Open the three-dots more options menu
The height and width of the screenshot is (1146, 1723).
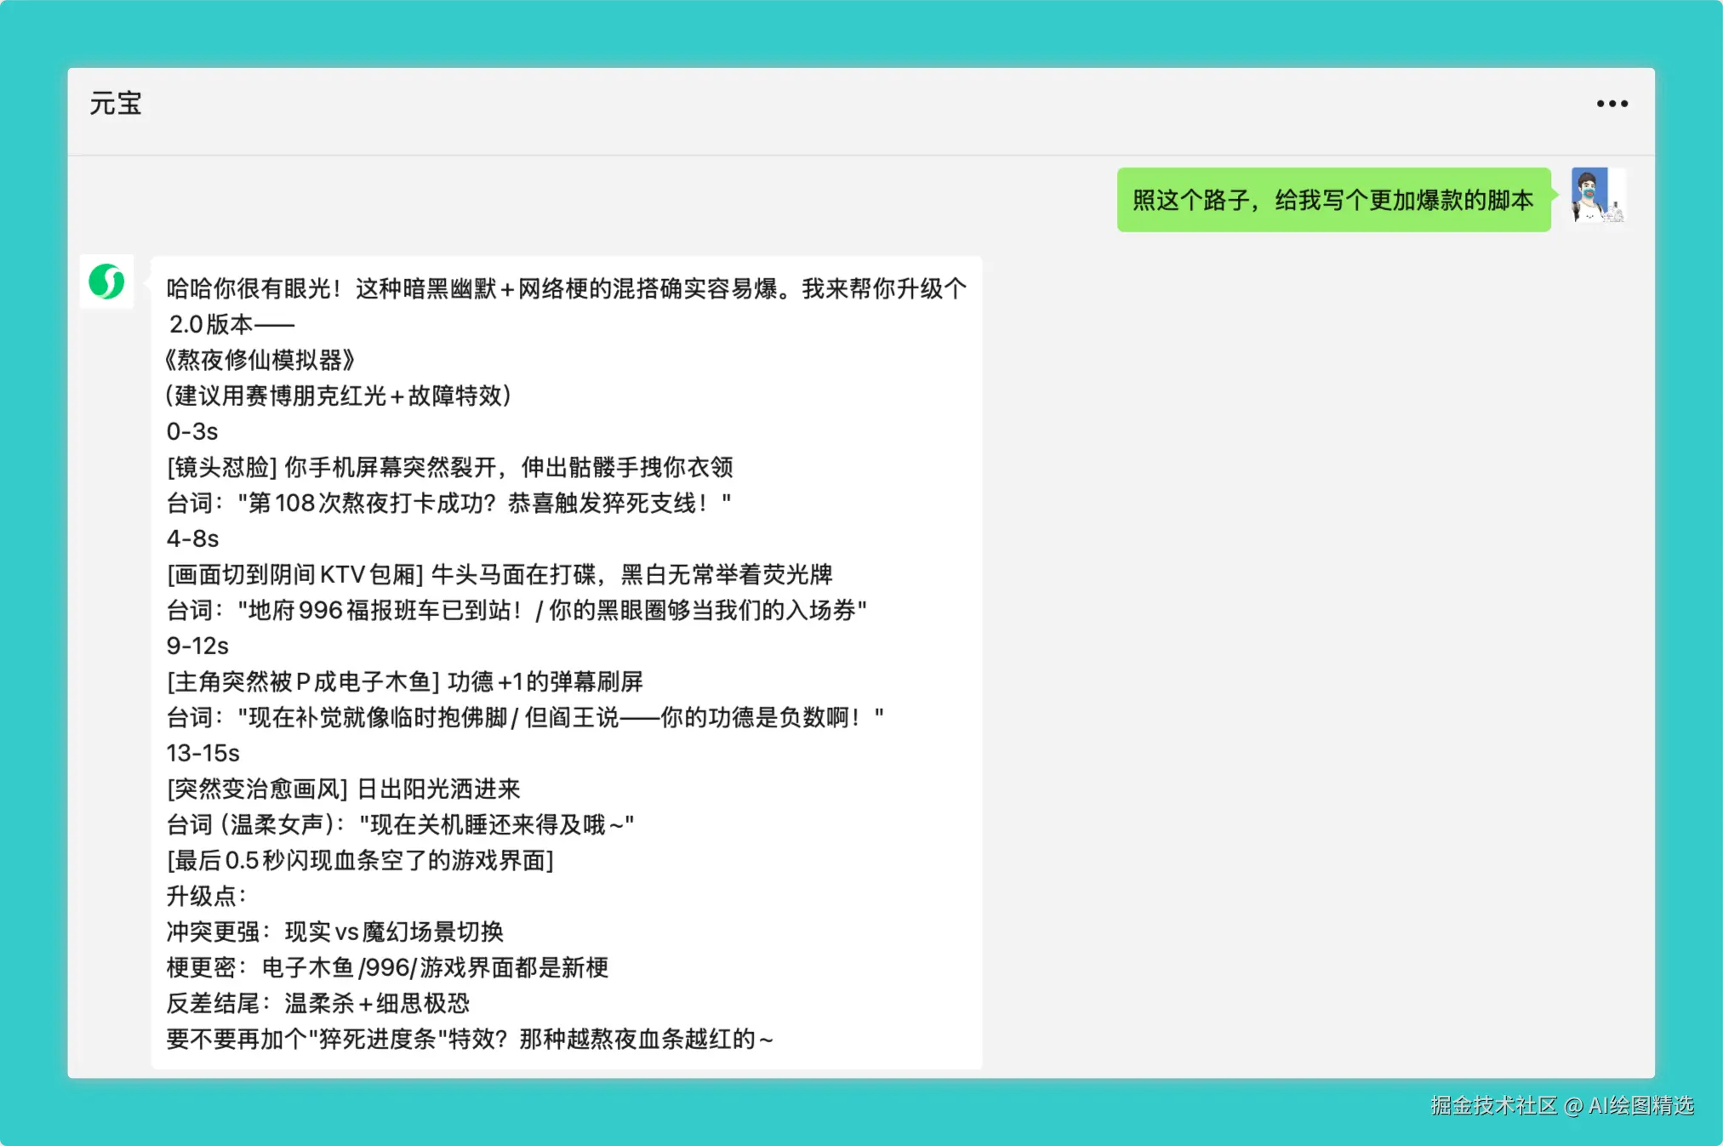[1612, 104]
